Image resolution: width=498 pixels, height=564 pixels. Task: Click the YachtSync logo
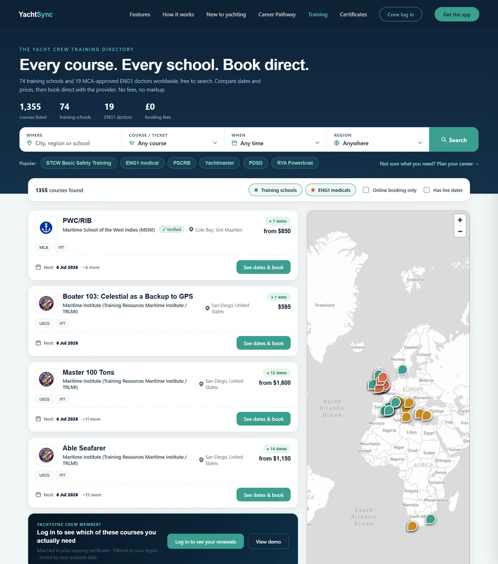(36, 14)
